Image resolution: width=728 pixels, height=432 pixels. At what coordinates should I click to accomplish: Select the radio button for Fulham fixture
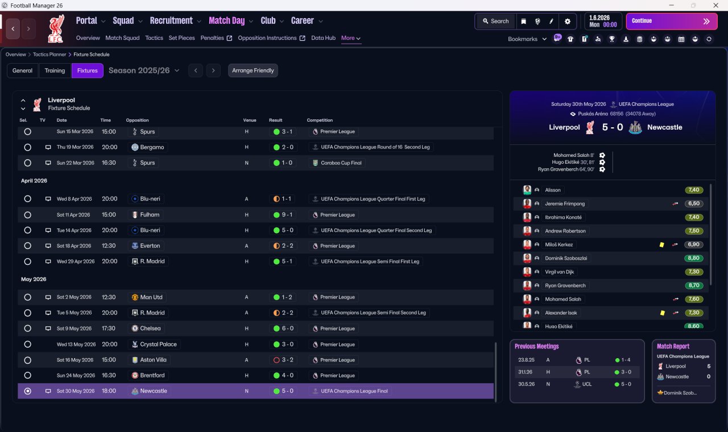27,215
